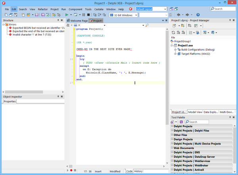Open the 32-bit Windows platform dropdown
Screen dimensions: 238x175
[x=136, y=15]
